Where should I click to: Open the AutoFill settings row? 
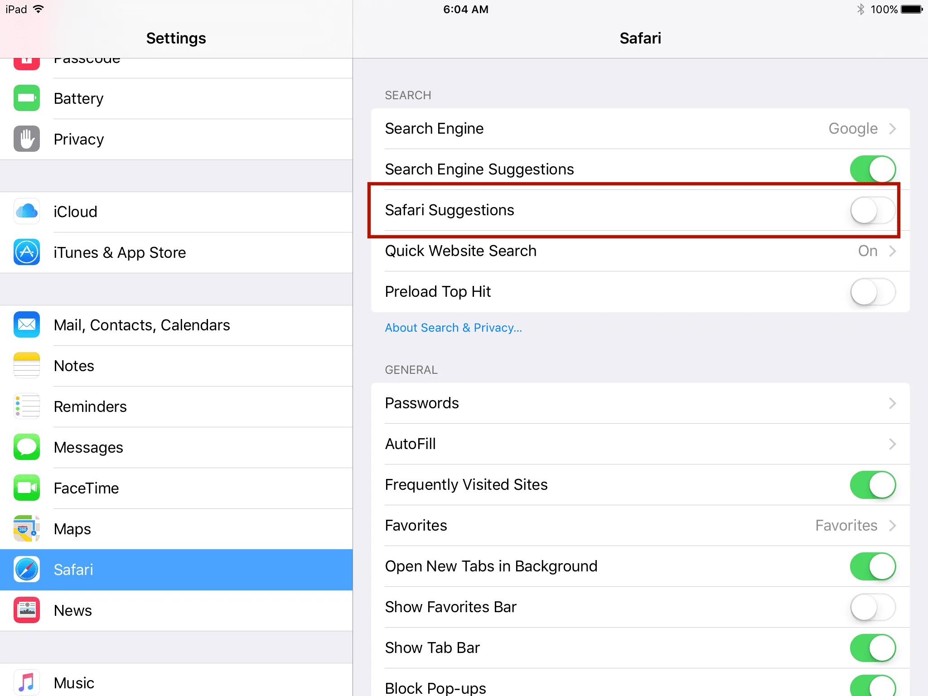[640, 444]
